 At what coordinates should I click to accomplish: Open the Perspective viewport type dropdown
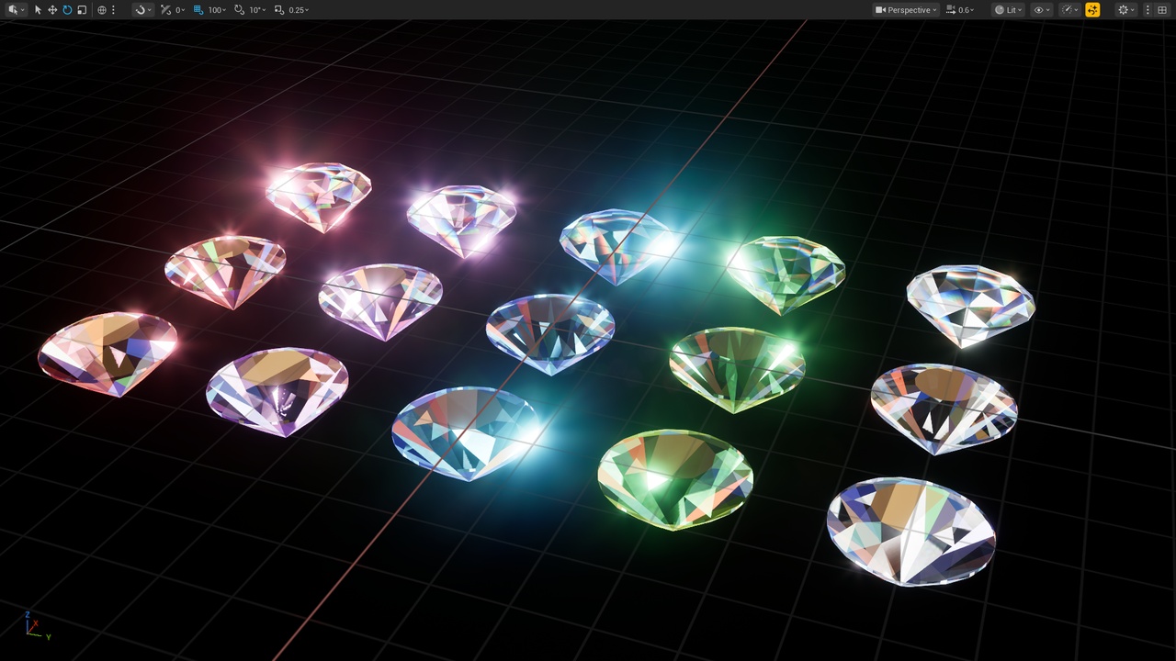[x=906, y=10]
